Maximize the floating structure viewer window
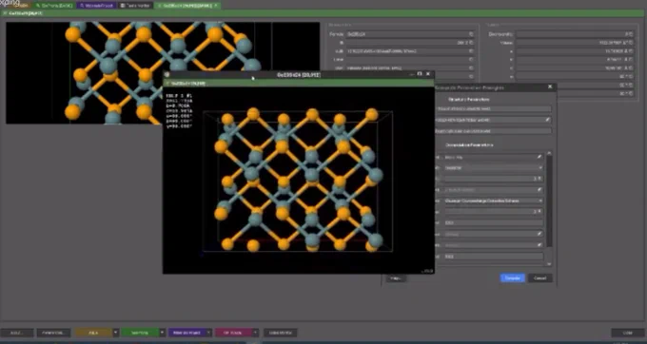Screen dimensions: 647x344 (420, 74)
